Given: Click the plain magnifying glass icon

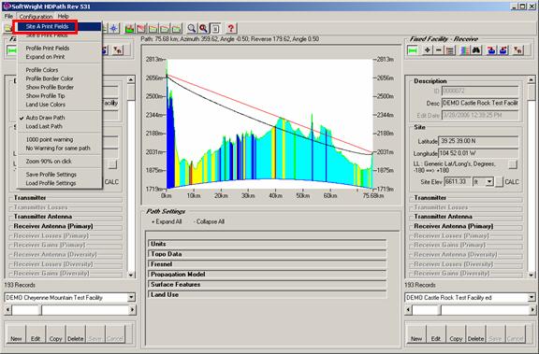Looking at the screenshot, I should coord(192,28).
